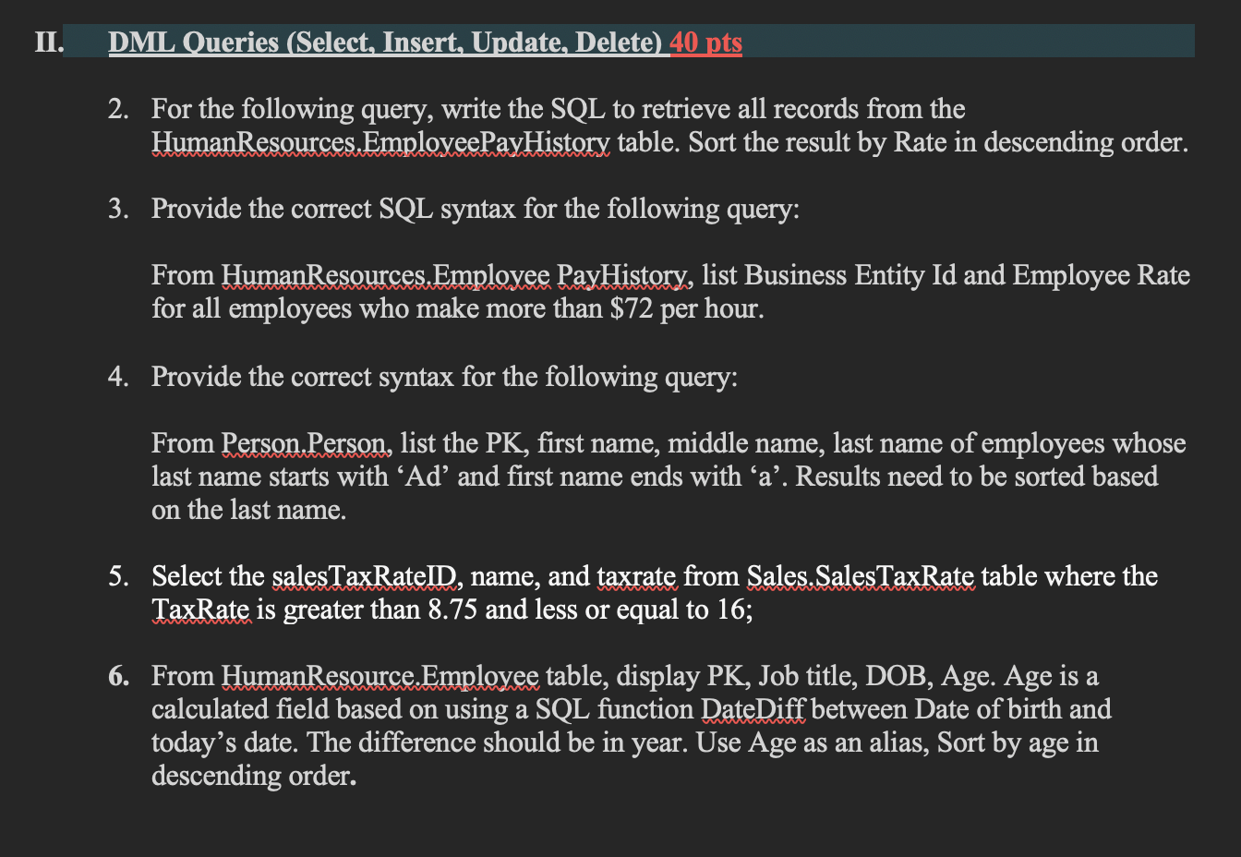The height and width of the screenshot is (857, 1241).
Task: Click 'descending order.' at the end of question 6
Action: click(x=253, y=776)
